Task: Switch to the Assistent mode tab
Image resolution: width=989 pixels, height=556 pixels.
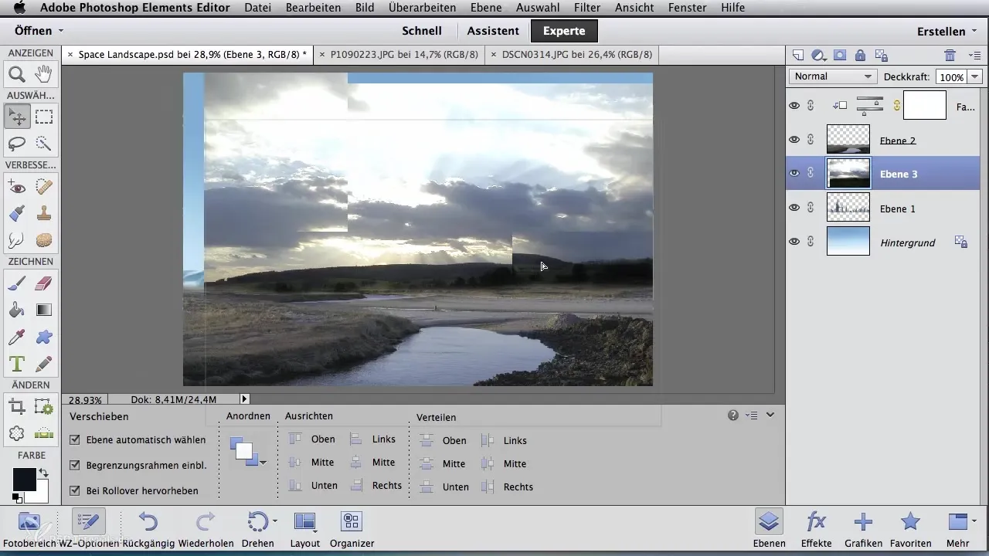Action: (493, 31)
